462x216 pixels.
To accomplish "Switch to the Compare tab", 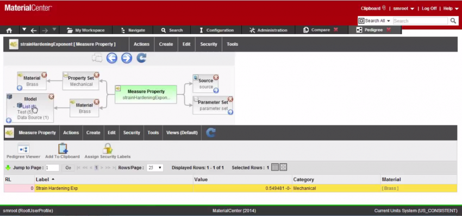I will (317, 30).
